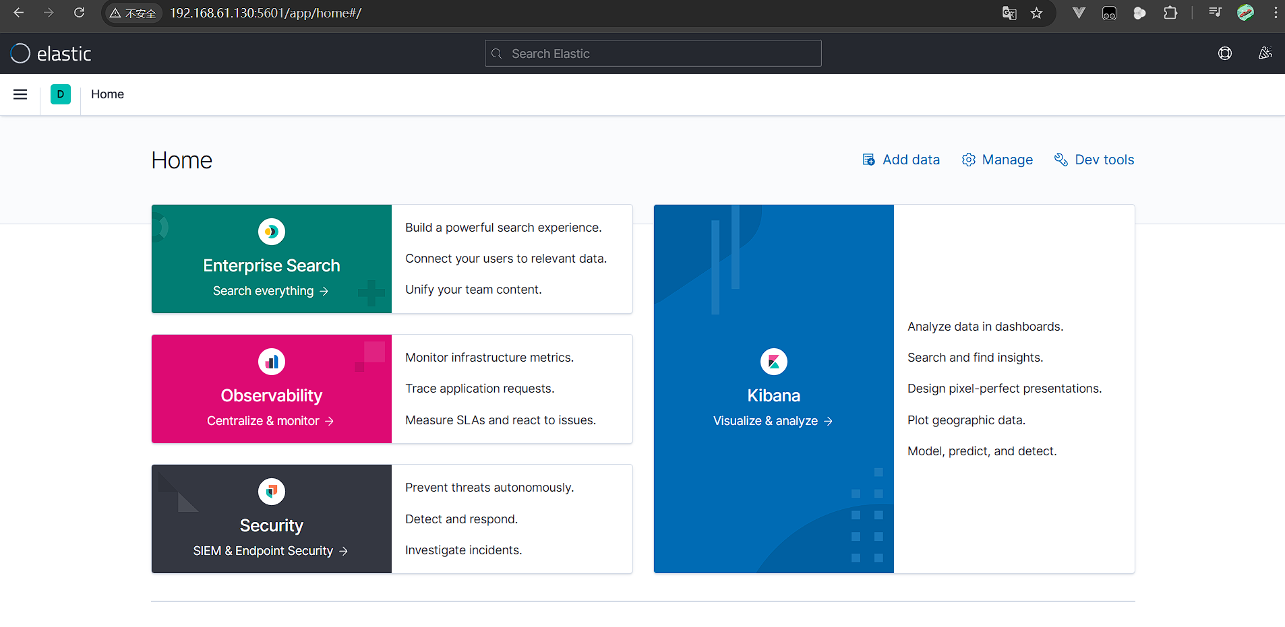Click the V-shaped extension icon
The width and height of the screenshot is (1285, 627).
point(1079,13)
